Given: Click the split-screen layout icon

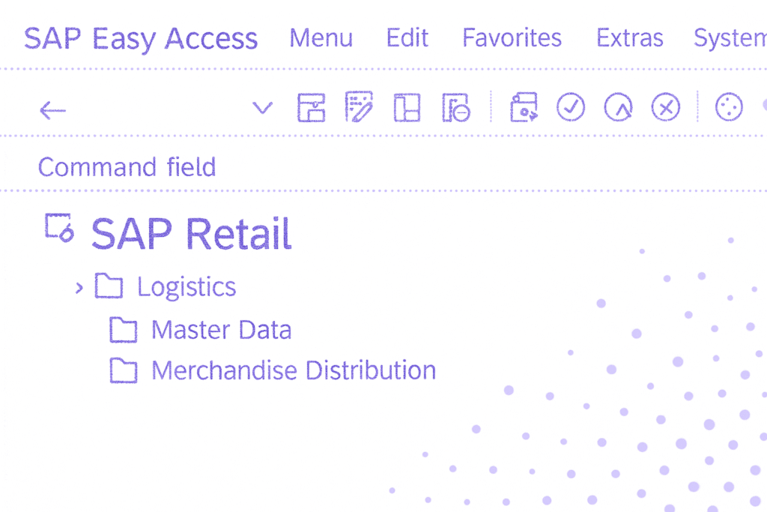Looking at the screenshot, I should tap(407, 108).
